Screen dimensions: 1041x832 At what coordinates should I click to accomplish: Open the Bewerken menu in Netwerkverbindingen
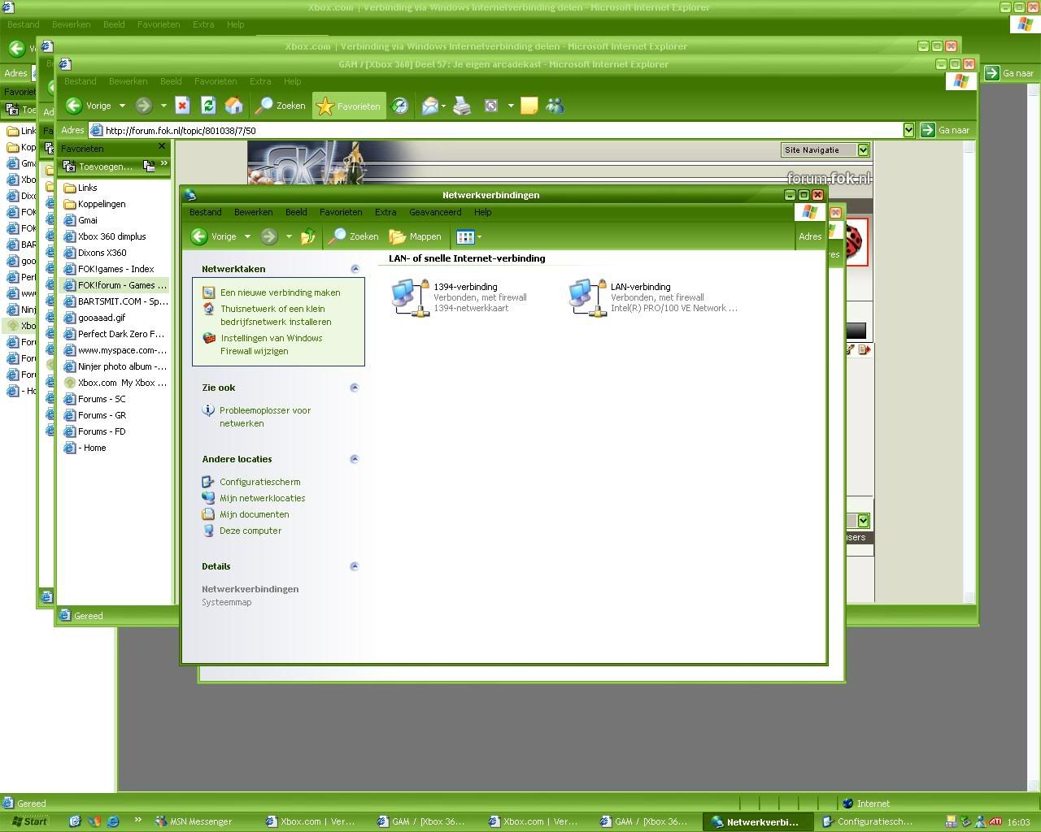[253, 212]
